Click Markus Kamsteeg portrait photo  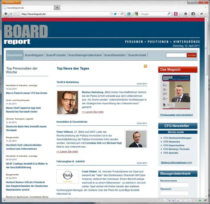coord(67,103)
